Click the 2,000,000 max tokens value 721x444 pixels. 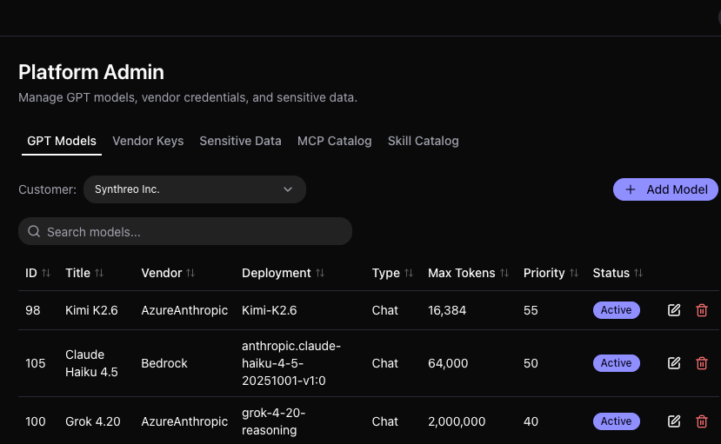click(457, 421)
